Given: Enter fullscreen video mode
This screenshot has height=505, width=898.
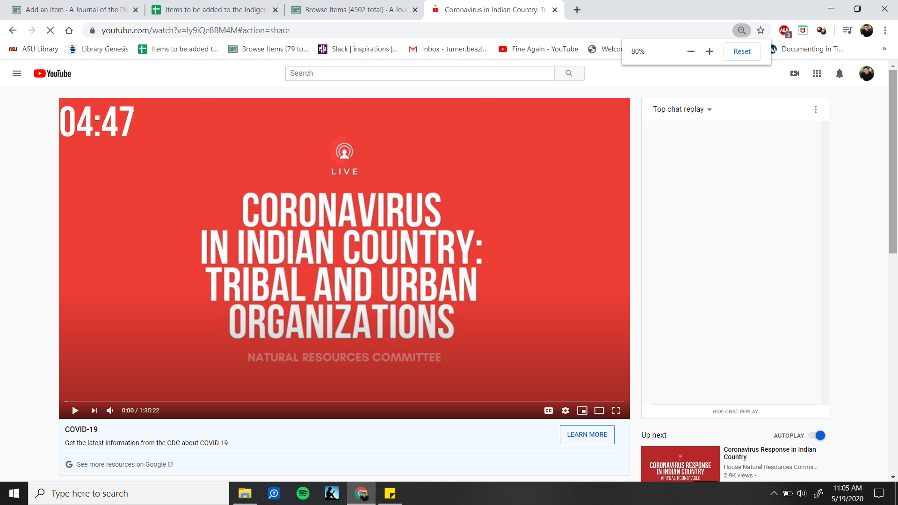Looking at the screenshot, I should click(x=616, y=411).
